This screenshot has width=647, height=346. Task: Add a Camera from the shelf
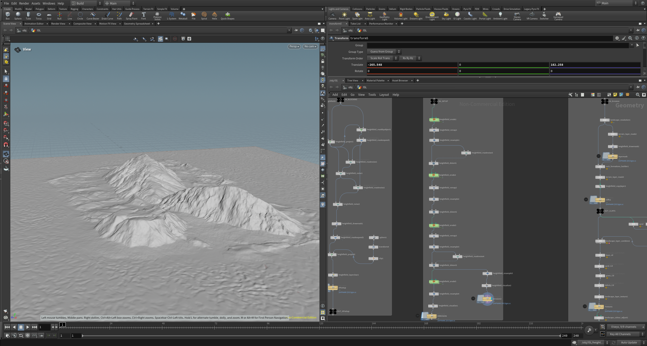pyautogui.click(x=332, y=16)
